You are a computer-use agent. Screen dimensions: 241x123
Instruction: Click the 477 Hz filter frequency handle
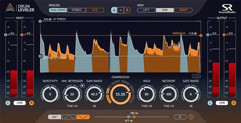[129, 117]
